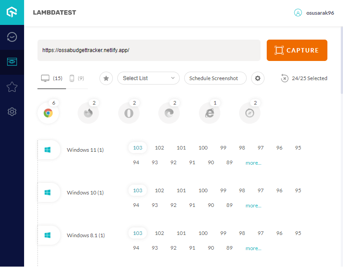Open screenshot settings gear button
This screenshot has width=343, height=267.
click(258, 78)
